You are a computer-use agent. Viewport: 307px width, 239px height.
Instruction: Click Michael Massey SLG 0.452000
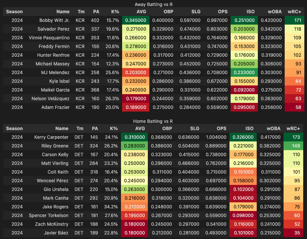190,64
